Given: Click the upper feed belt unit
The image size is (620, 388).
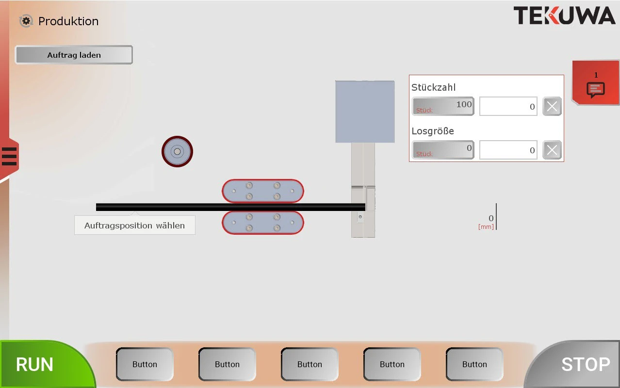Looking at the screenshot, I should click(x=262, y=191).
